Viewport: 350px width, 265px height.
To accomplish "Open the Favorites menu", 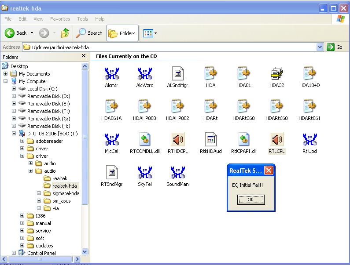I will [60, 19].
